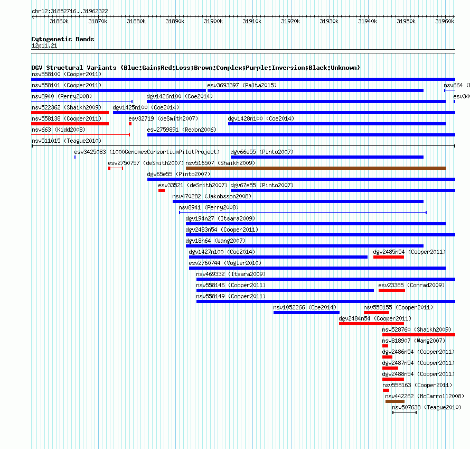Screen dimensions: 470x449
Task: Click the esv33521 (deSmith2007) label
Action: [x=193, y=185]
